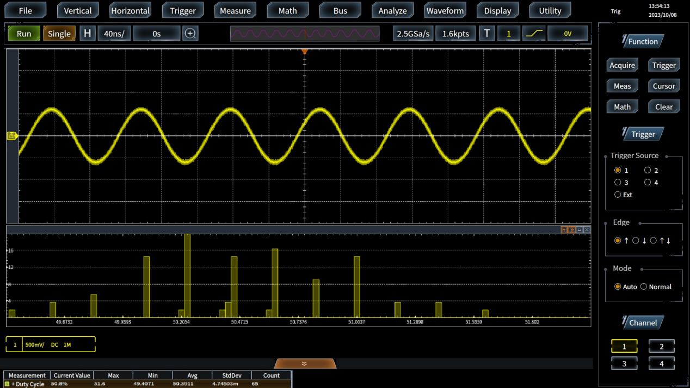Close the histogram panel
This screenshot has width=690, height=388.
tap(587, 230)
